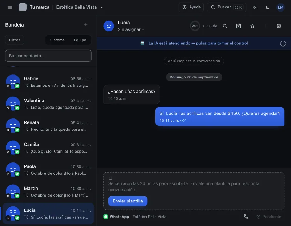Click Lucía's avatar in the chat header
Viewport: 291px width, 226px height.
109,26
